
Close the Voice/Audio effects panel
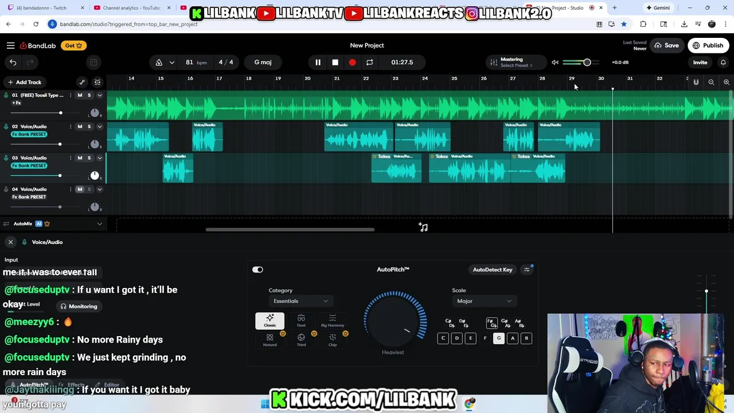(x=10, y=242)
